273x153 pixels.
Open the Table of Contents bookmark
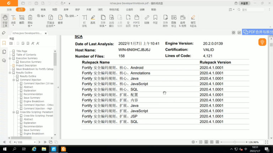pyautogui.click(x=26, y=55)
